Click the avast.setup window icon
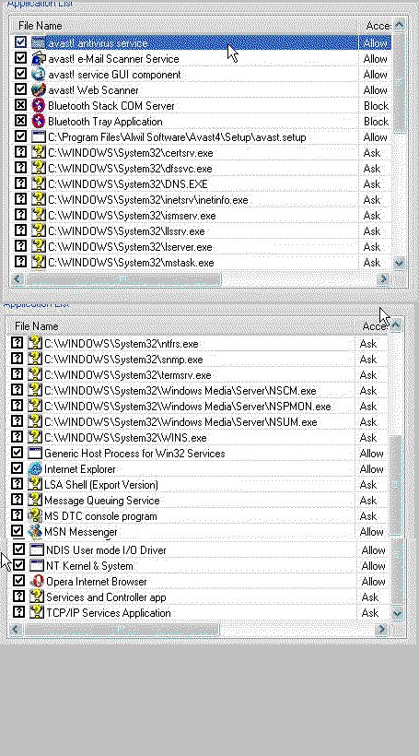419x756 pixels. click(39, 137)
